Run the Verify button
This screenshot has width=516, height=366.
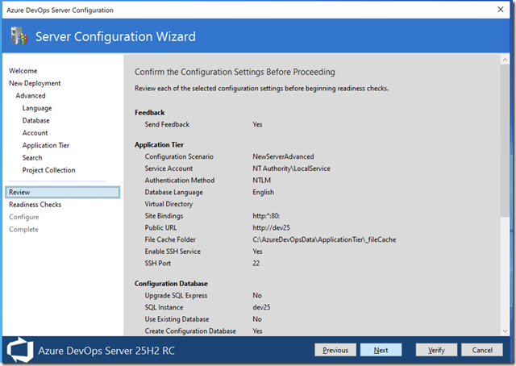pyautogui.click(x=436, y=350)
